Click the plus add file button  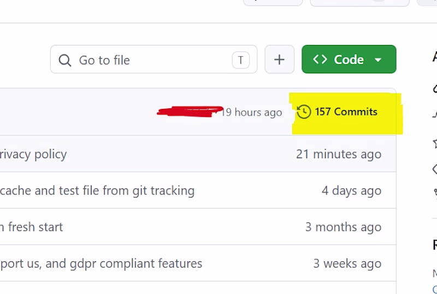[x=279, y=59]
